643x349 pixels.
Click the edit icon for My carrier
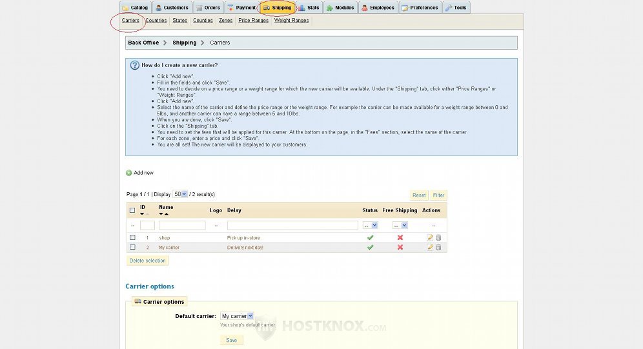[430, 247]
